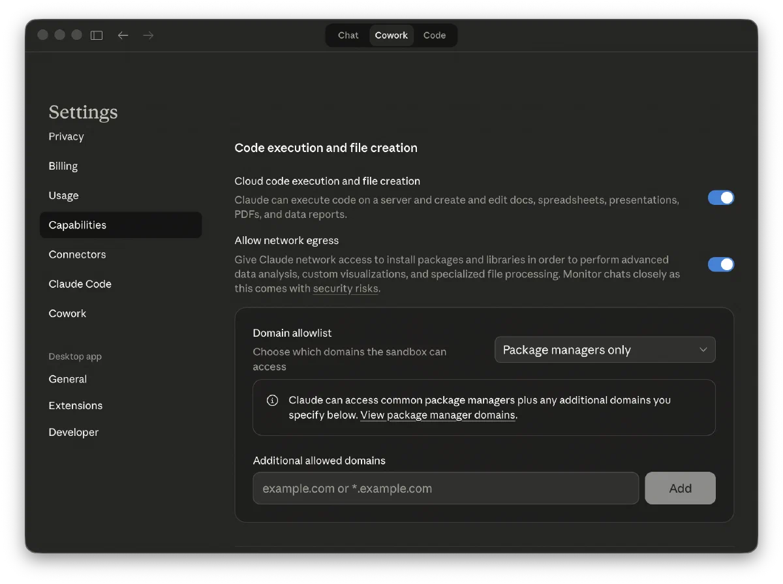This screenshot has width=783, height=584.
Task: Toggle the sidebar panel icon
Action: coord(97,35)
